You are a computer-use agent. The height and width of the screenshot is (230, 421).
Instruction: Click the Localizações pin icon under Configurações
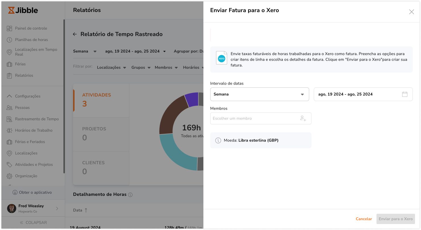(9, 153)
